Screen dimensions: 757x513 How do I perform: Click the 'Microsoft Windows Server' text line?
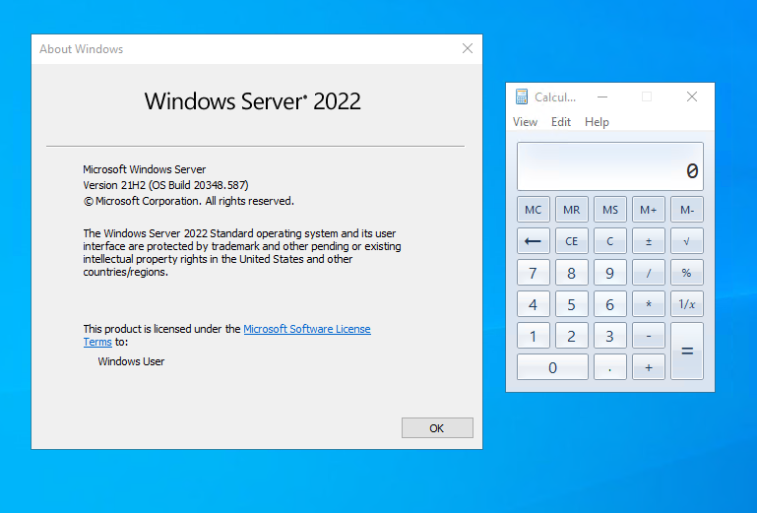click(x=145, y=169)
